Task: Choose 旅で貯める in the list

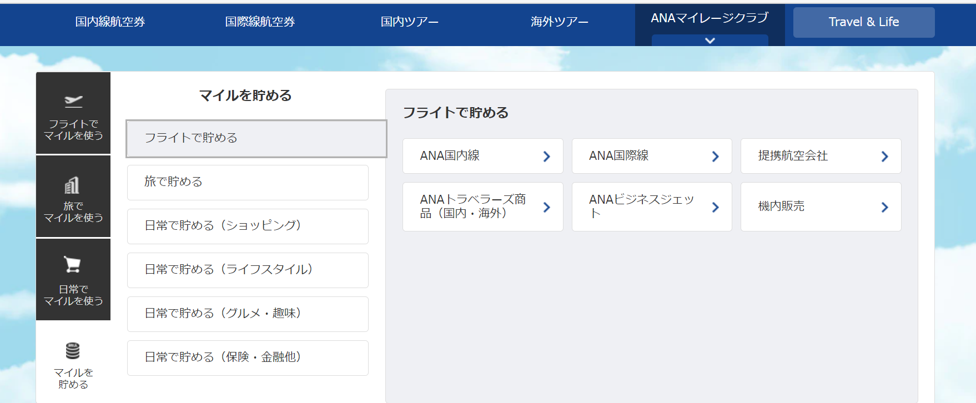Action: tap(248, 182)
